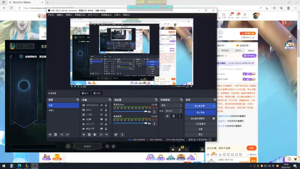Adjust the 麦克风/Aux volume slider
This screenshot has width=300, height=169.
tap(130, 112)
